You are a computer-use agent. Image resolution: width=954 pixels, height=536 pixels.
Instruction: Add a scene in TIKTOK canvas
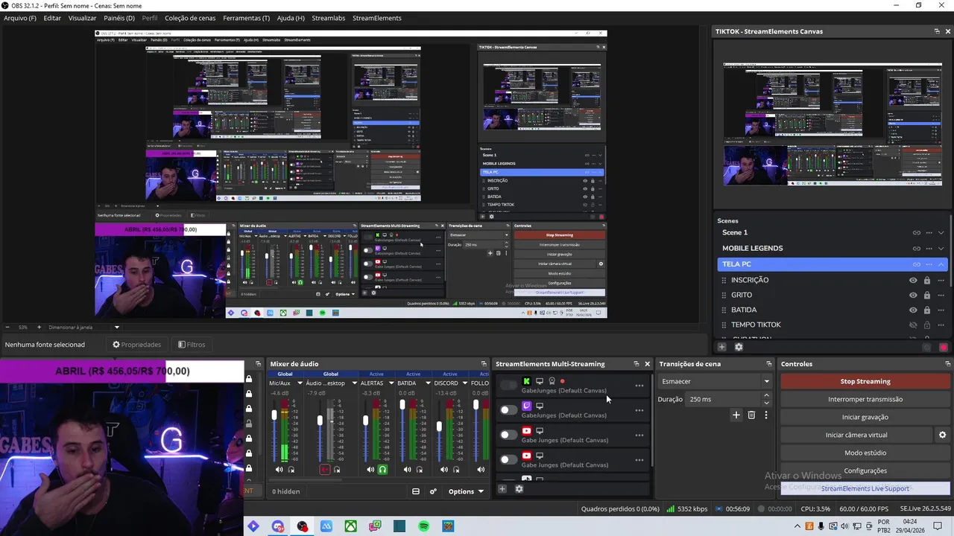(721, 347)
